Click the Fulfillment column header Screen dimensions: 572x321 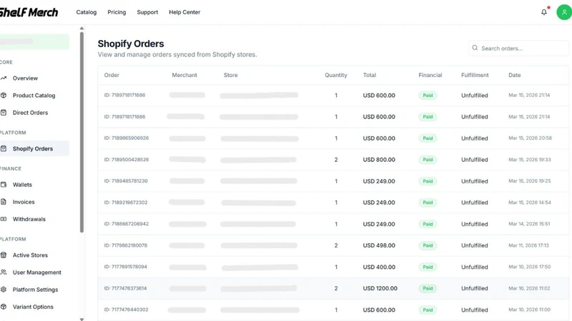tap(475, 75)
